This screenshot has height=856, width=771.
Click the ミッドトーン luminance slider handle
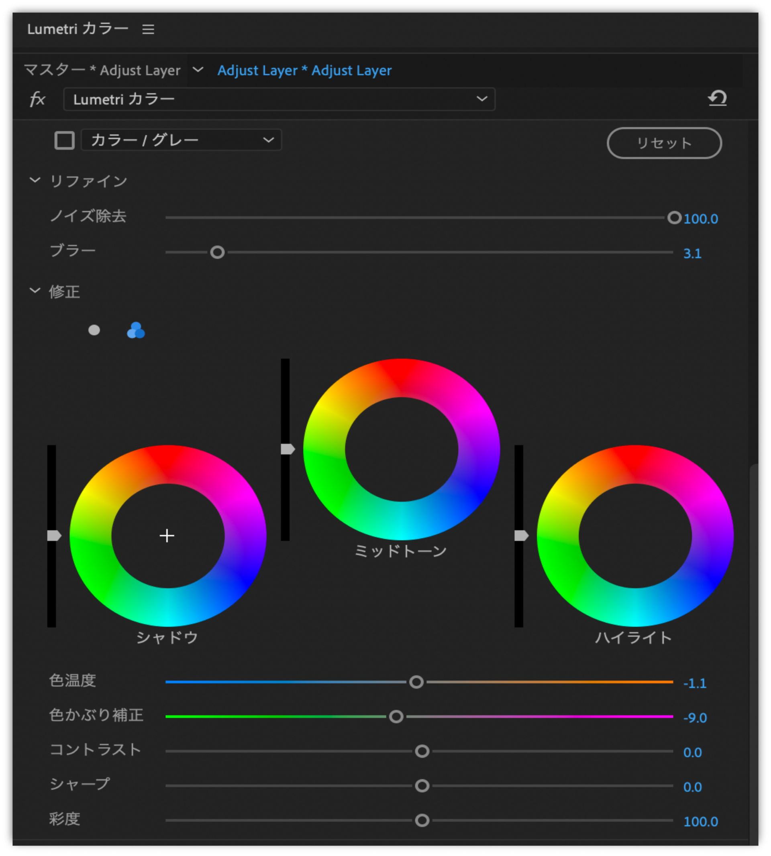click(x=288, y=449)
